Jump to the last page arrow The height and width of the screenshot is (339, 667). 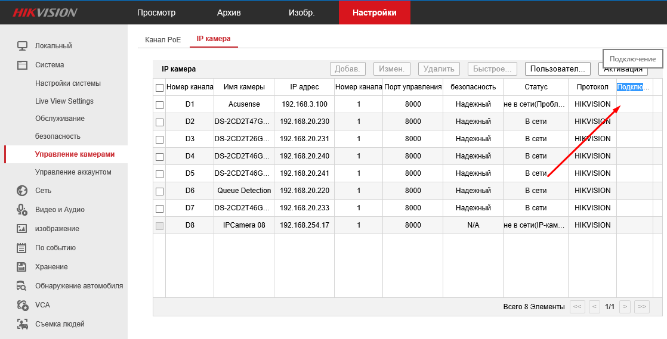(x=641, y=307)
